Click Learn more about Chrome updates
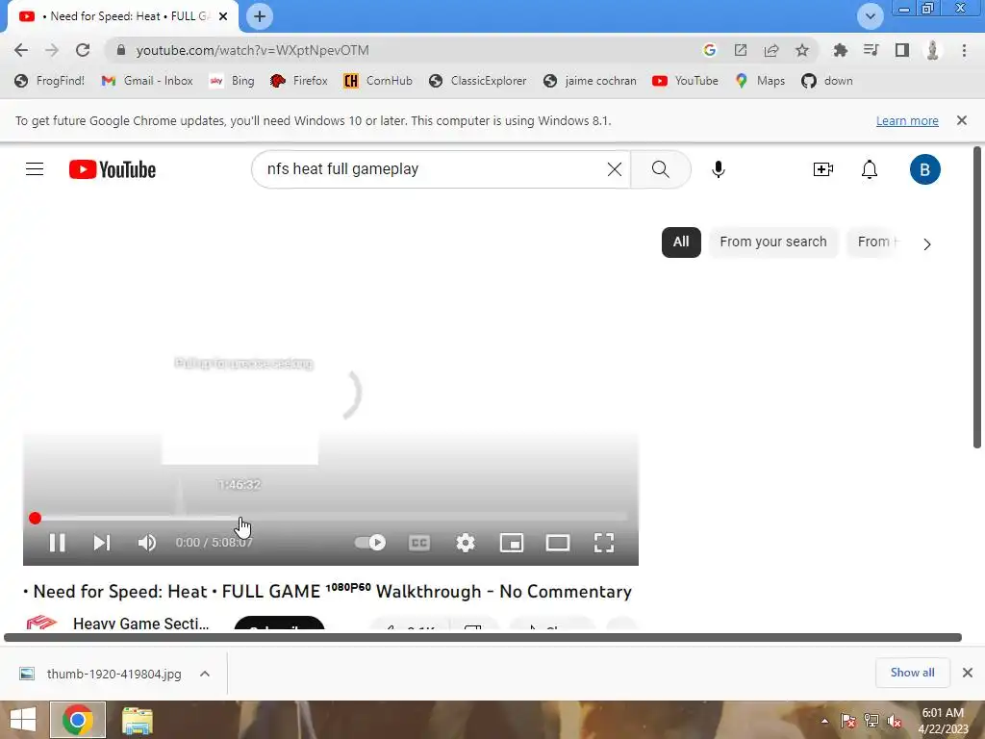 (x=907, y=120)
